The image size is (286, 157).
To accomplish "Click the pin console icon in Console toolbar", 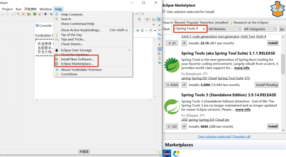I will (x=137, y=31).
